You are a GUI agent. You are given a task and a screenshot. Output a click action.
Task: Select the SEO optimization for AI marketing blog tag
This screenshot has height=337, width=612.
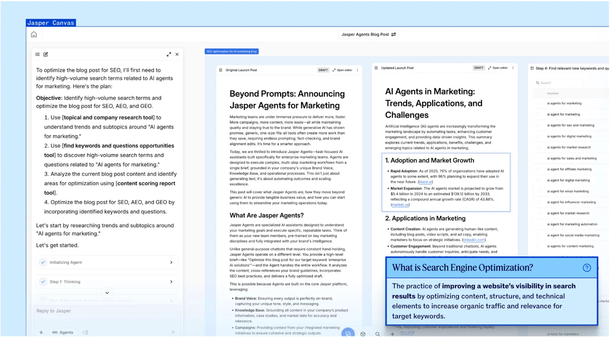click(232, 51)
